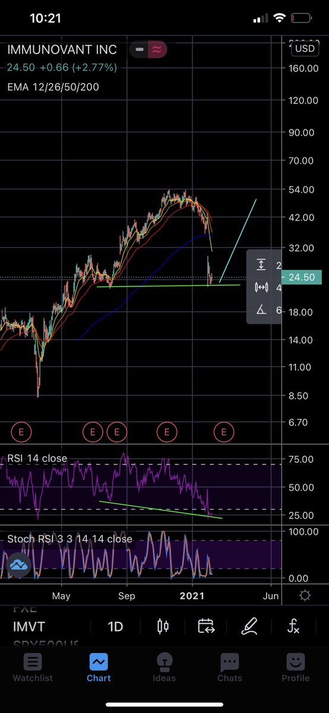Tap the 24.50 +0.66 (+2.77%) price change text

[62, 68]
